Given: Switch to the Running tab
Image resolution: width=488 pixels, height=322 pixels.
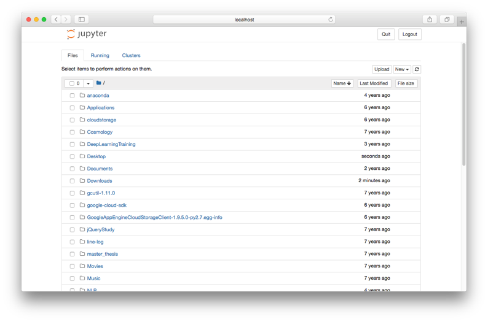Looking at the screenshot, I should tap(100, 55).
